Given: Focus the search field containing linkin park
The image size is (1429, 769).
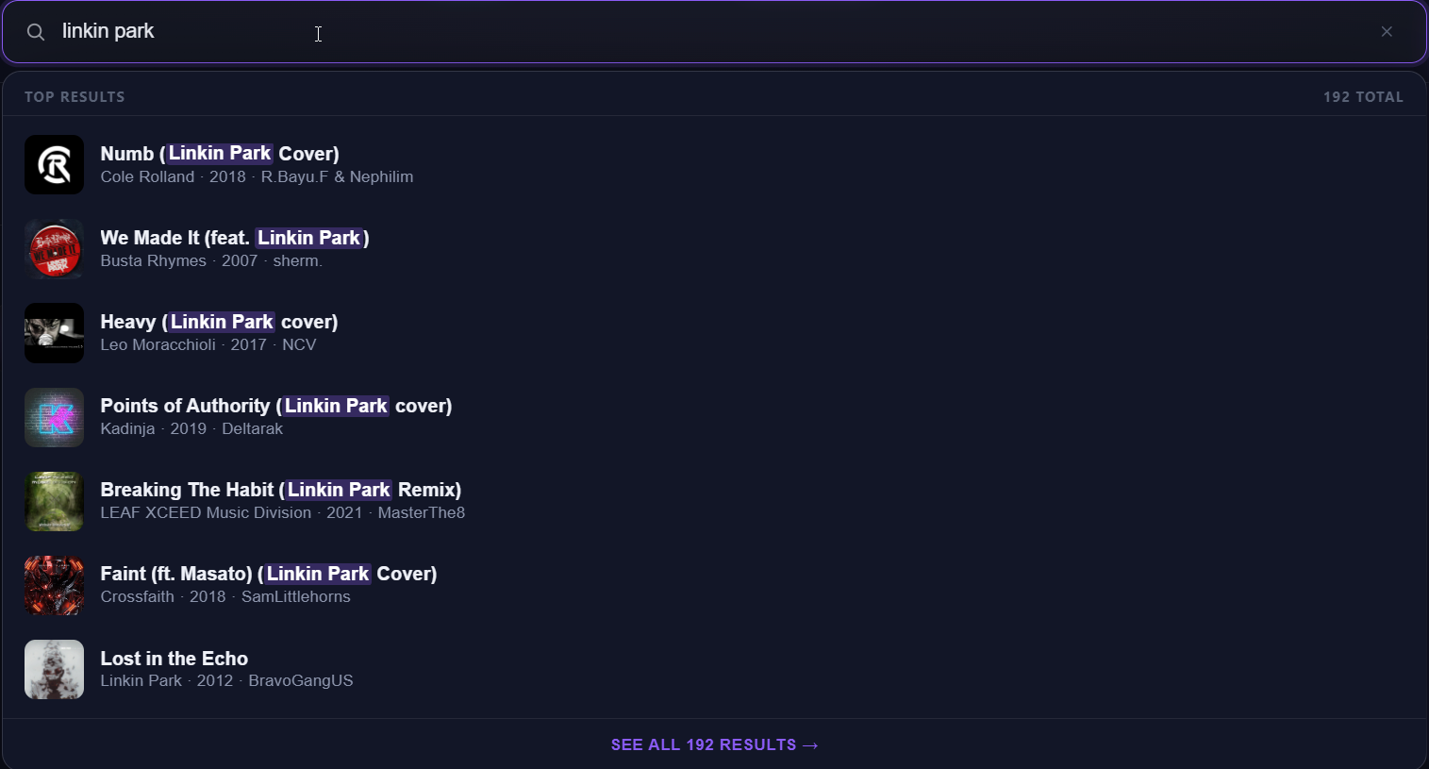Looking at the screenshot, I should coord(714,32).
